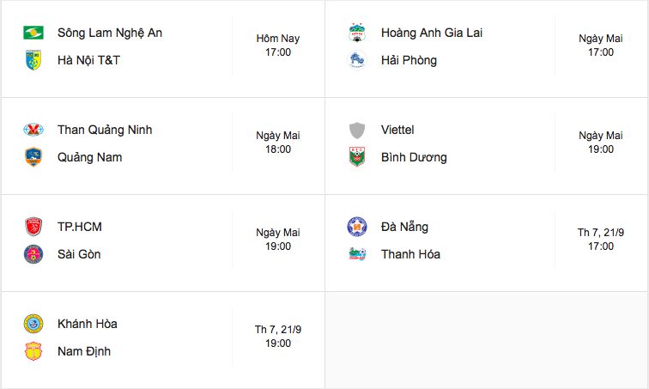Click the Nam Định team crest
The height and width of the screenshot is (389, 649).
tap(33, 351)
